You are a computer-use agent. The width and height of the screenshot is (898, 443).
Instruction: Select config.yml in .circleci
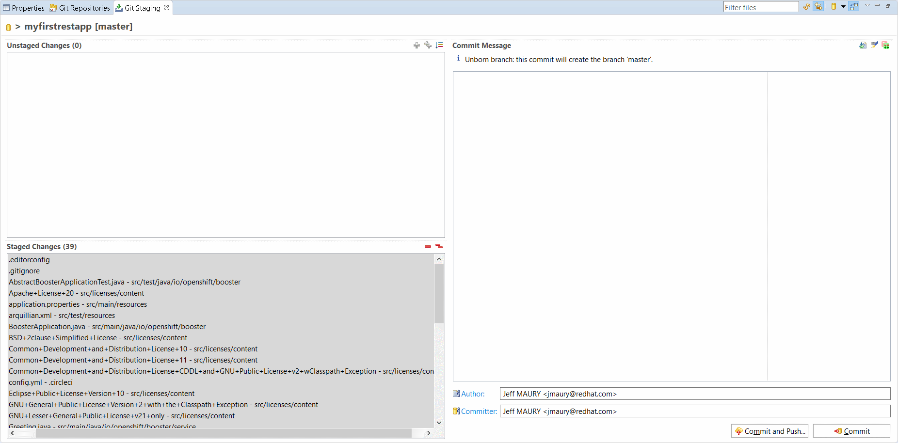(x=221, y=382)
